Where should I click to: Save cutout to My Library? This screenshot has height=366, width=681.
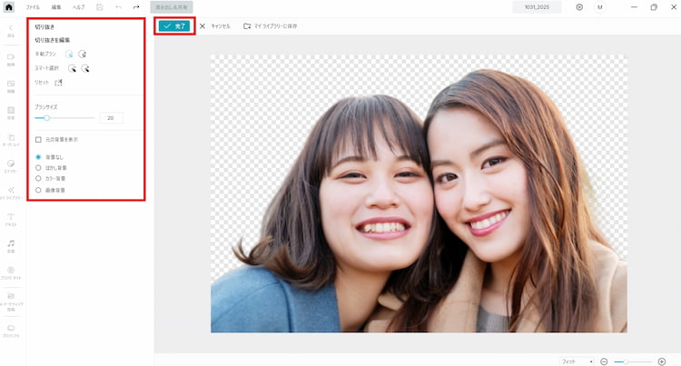(x=271, y=26)
